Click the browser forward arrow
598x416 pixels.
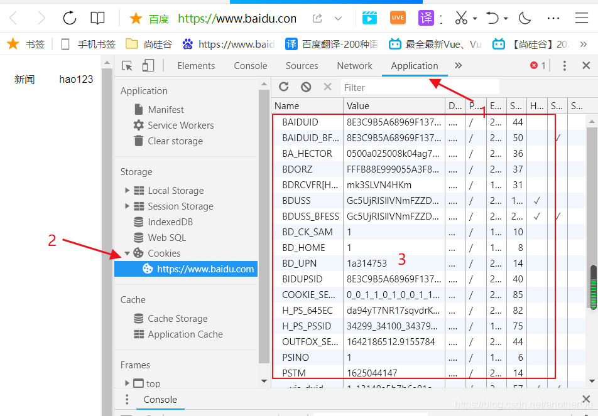(x=41, y=18)
